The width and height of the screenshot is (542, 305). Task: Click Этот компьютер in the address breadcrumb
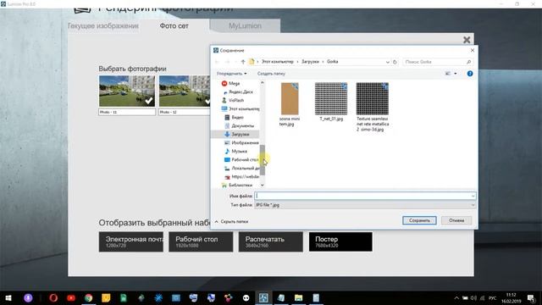(x=278, y=62)
